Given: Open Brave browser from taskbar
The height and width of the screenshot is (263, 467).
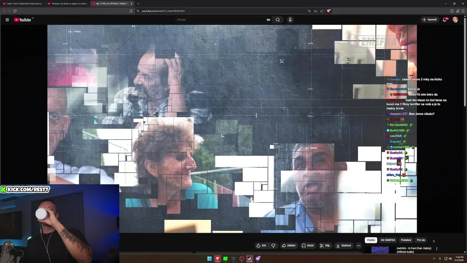Looking at the screenshot, I should pyautogui.click(x=217, y=259).
